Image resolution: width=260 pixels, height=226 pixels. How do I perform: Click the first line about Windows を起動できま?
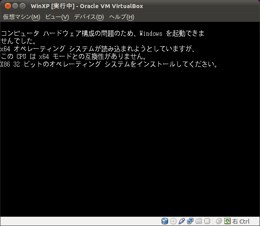coord(102,33)
